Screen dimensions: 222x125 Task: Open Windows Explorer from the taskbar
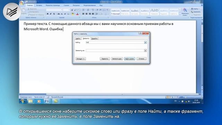point(31,101)
